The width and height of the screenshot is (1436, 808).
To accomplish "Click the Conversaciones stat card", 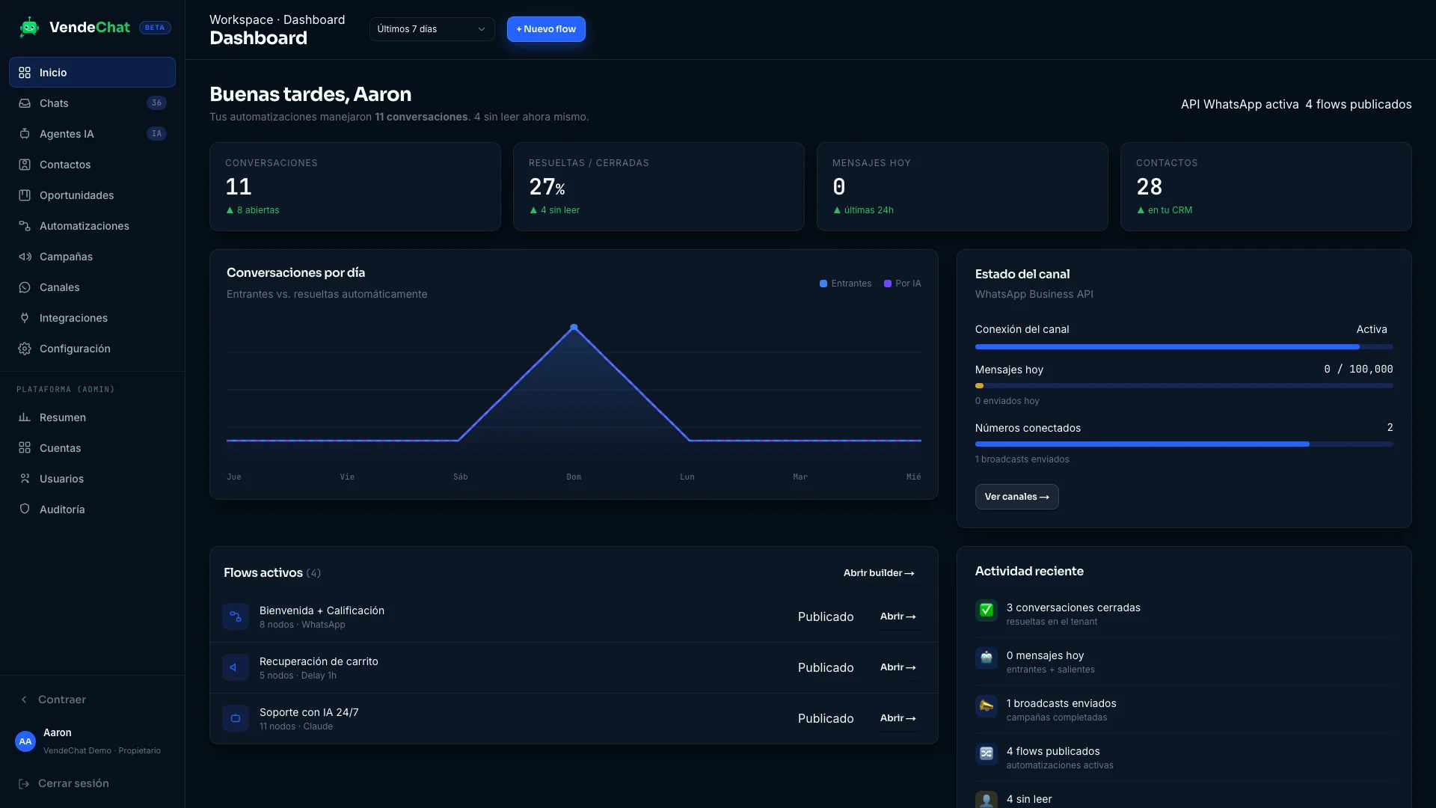I will pyautogui.click(x=355, y=186).
